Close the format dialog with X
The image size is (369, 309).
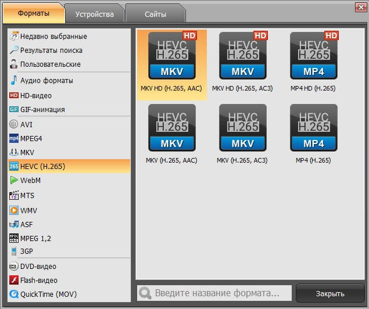pyautogui.click(x=361, y=8)
